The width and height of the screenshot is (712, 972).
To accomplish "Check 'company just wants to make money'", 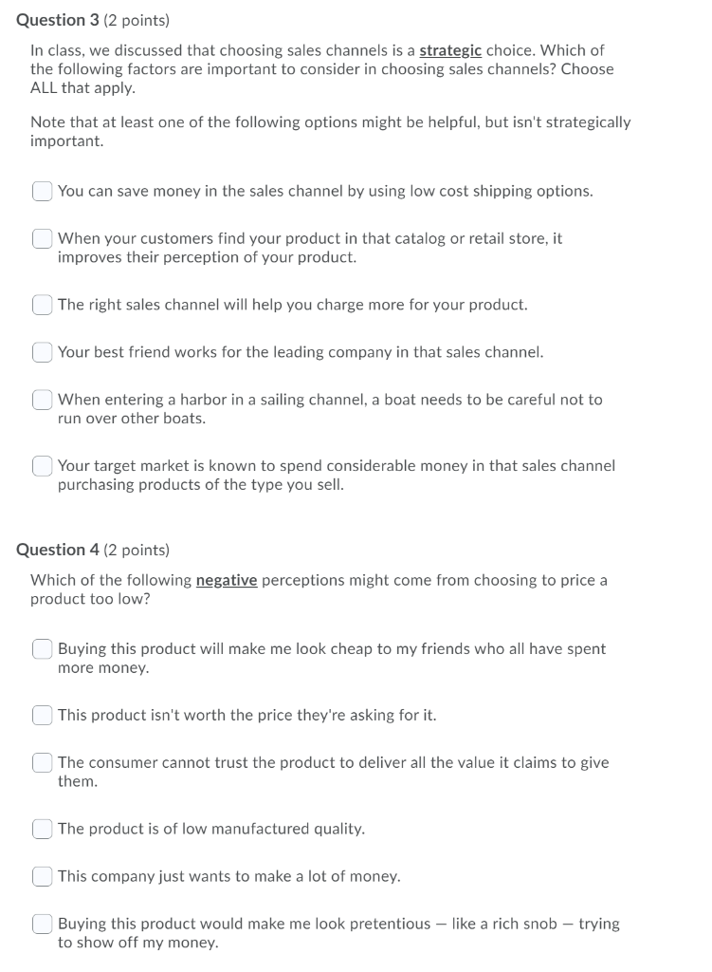I will pos(42,876).
